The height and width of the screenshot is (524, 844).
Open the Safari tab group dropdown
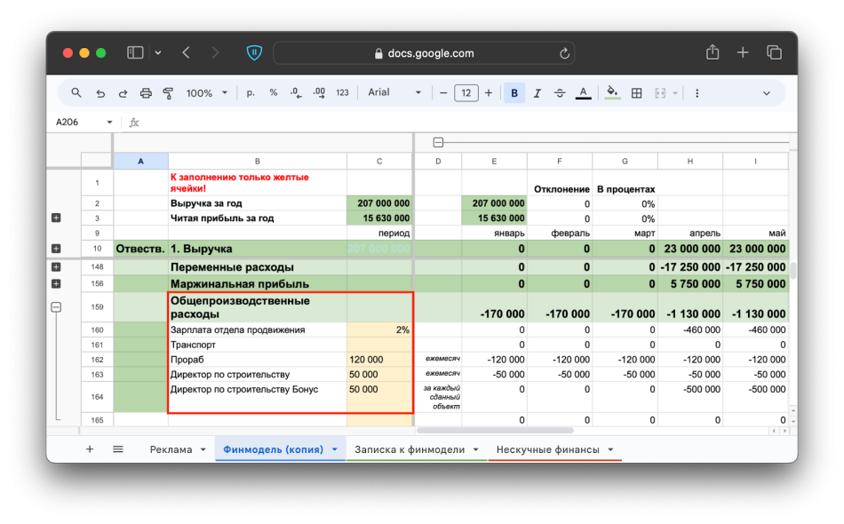pos(158,52)
